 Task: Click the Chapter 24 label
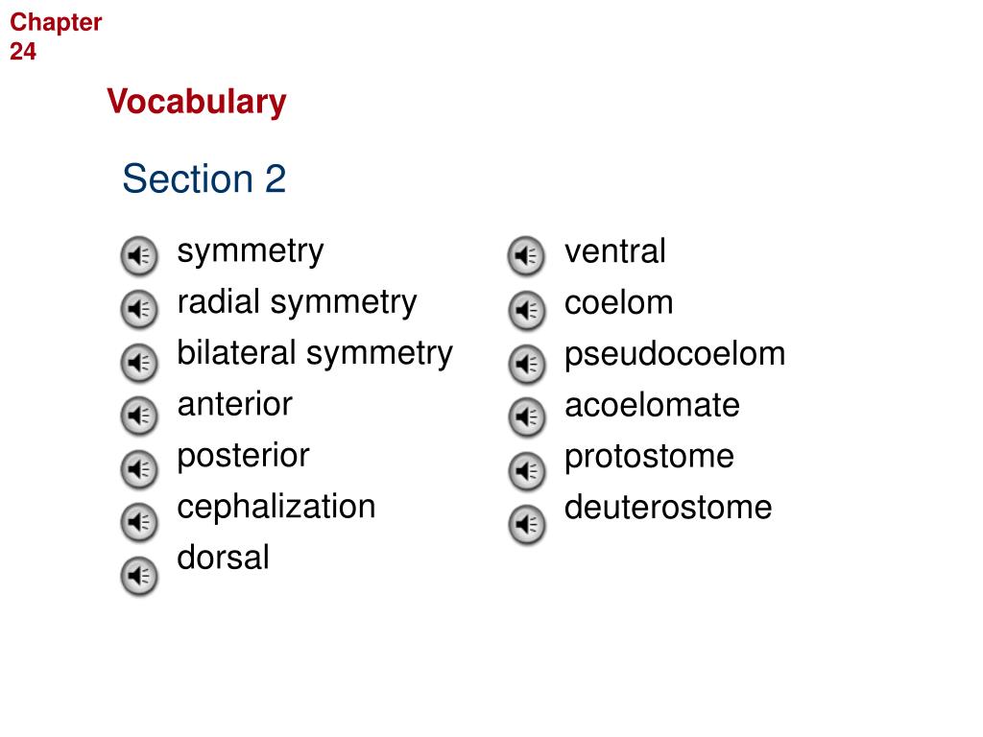point(55,36)
